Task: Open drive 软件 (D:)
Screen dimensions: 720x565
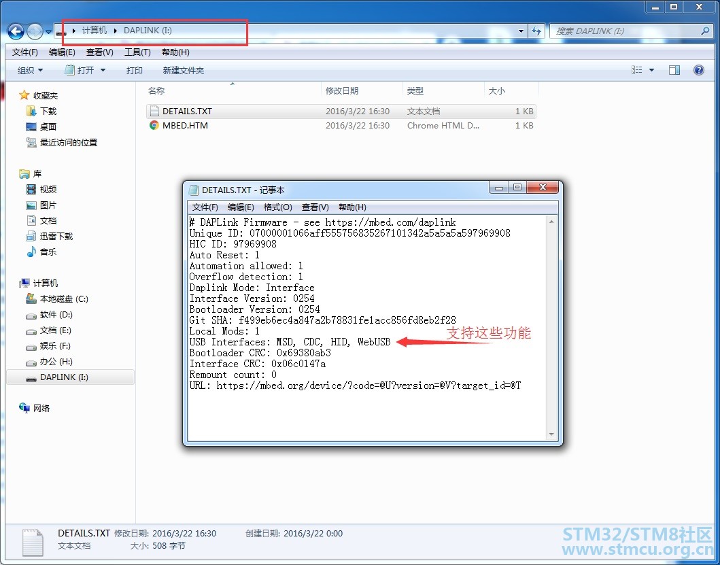Action: coord(50,315)
